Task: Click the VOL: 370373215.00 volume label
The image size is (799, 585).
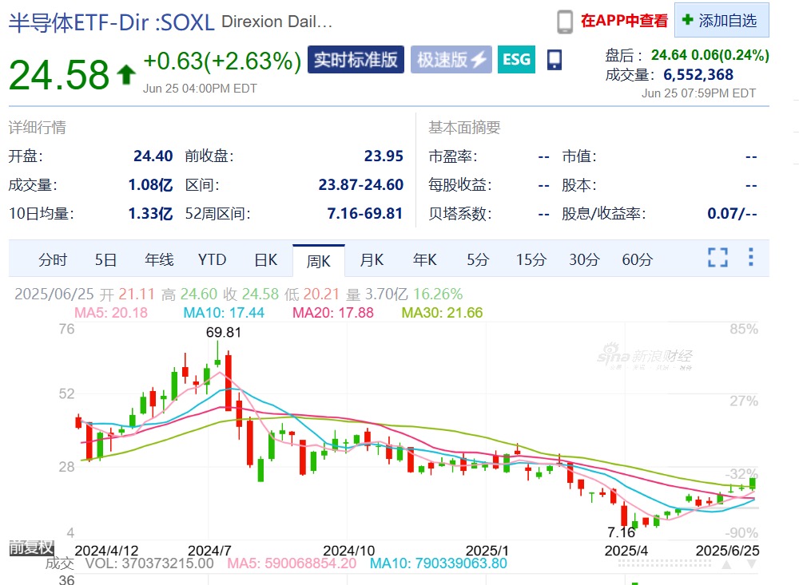Action: click(x=149, y=563)
